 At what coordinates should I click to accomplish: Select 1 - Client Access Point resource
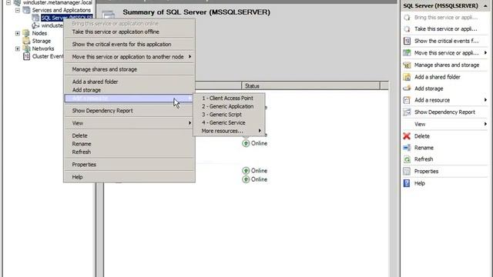click(x=229, y=98)
